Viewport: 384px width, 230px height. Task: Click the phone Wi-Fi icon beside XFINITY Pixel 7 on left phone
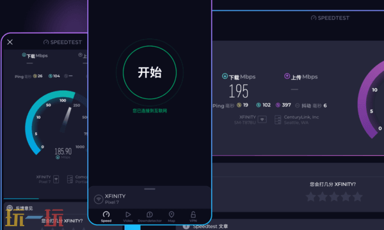click(56, 179)
